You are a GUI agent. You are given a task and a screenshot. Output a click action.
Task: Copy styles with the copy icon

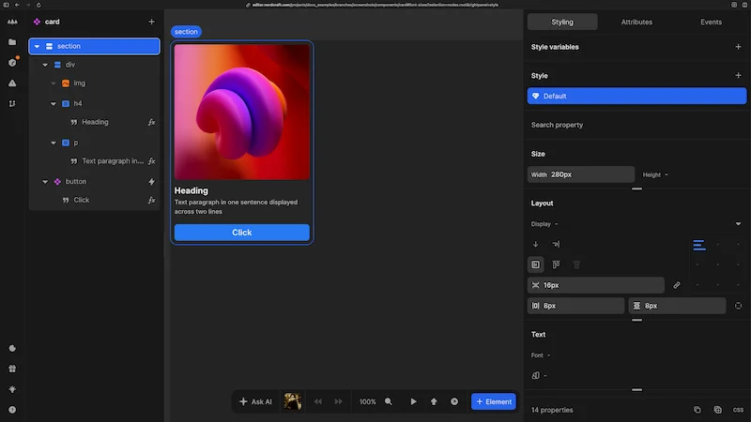pos(697,410)
